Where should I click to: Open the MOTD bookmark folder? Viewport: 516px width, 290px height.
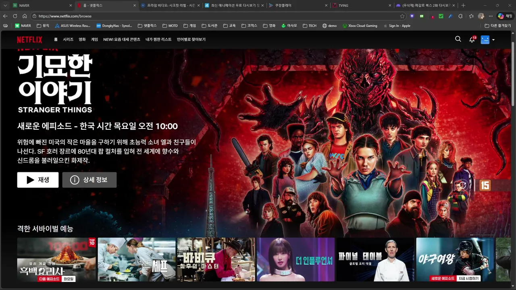click(170, 26)
